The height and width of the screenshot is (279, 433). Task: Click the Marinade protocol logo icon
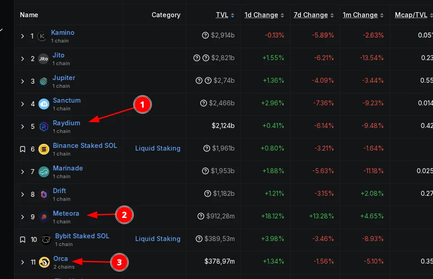point(44,172)
